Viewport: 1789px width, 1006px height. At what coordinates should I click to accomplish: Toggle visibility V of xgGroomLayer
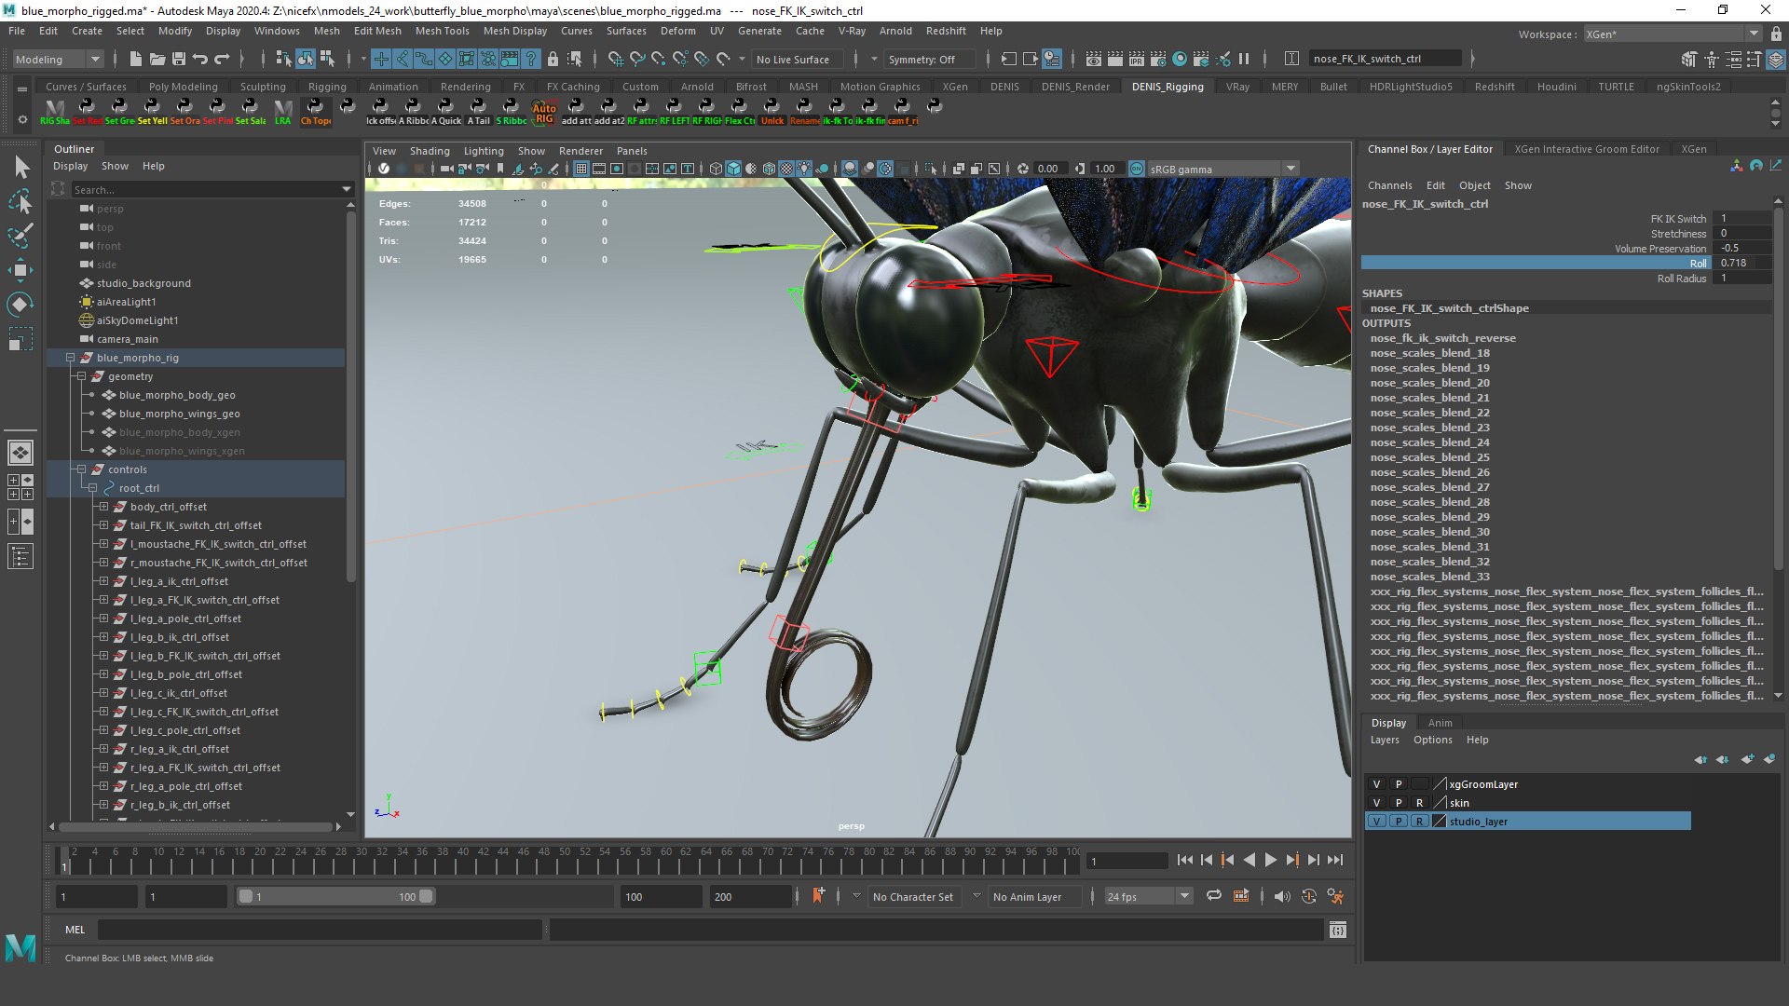[1376, 784]
